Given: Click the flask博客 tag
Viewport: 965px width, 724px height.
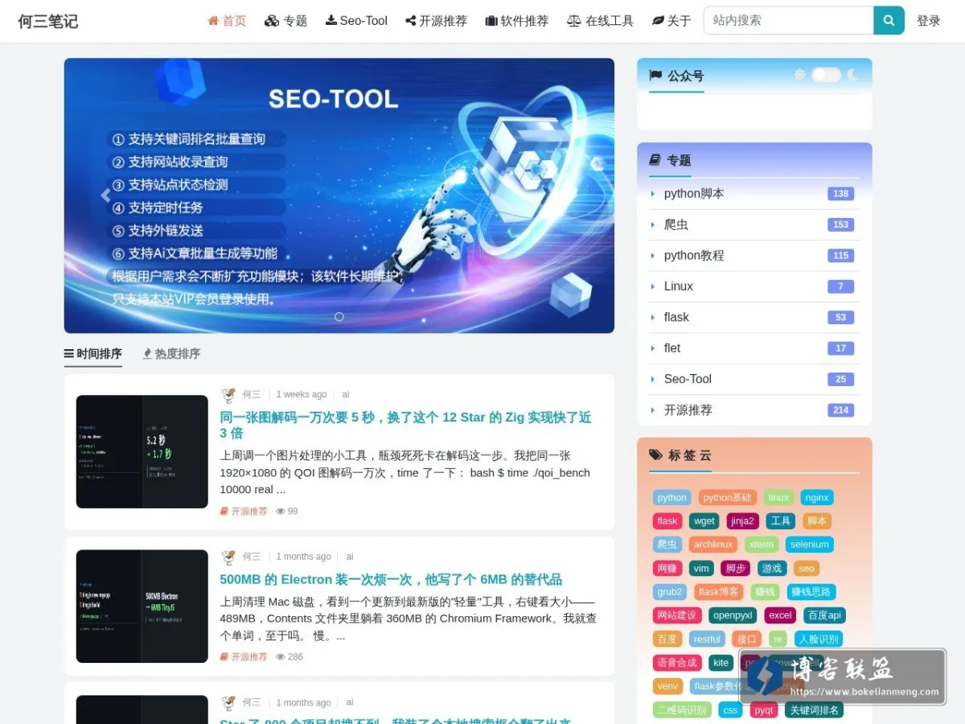Looking at the screenshot, I should [x=719, y=592].
